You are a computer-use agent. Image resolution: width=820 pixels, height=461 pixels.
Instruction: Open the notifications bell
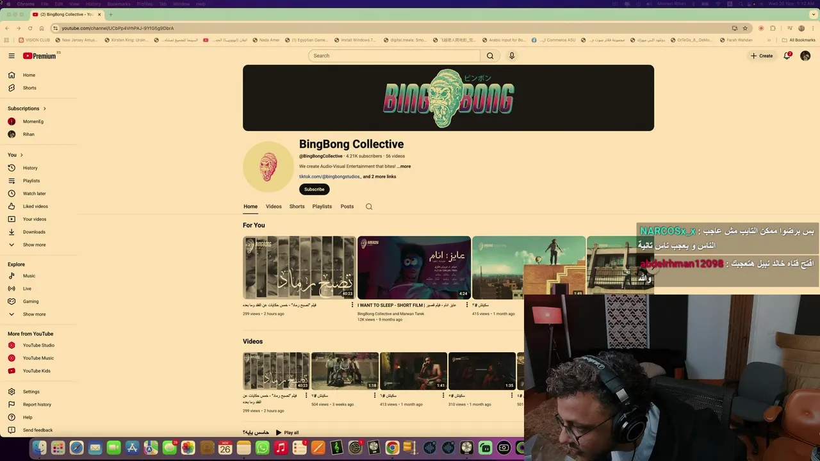(787, 56)
